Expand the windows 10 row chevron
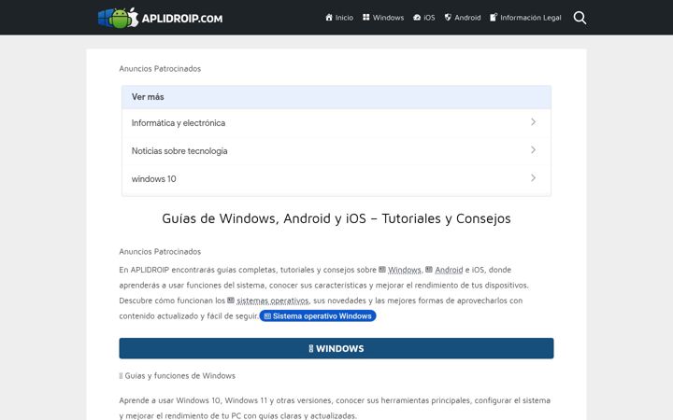Image resolution: width=673 pixels, height=420 pixels. click(x=533, y=178)
